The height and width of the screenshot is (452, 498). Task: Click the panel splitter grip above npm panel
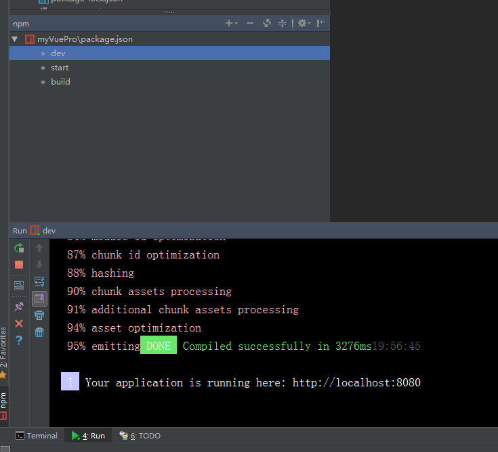pyautogui.click(x=169, y=12)
